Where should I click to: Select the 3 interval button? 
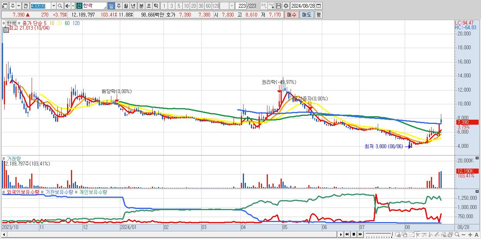tap(172, 6)
